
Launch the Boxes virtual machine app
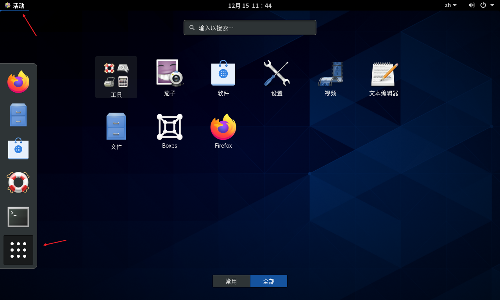tap(170, 131)
